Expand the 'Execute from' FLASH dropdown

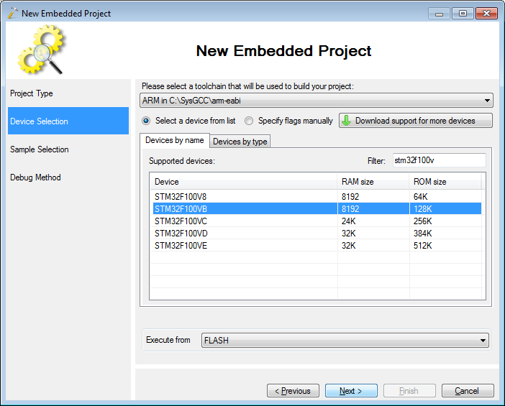tap(345, 340)
